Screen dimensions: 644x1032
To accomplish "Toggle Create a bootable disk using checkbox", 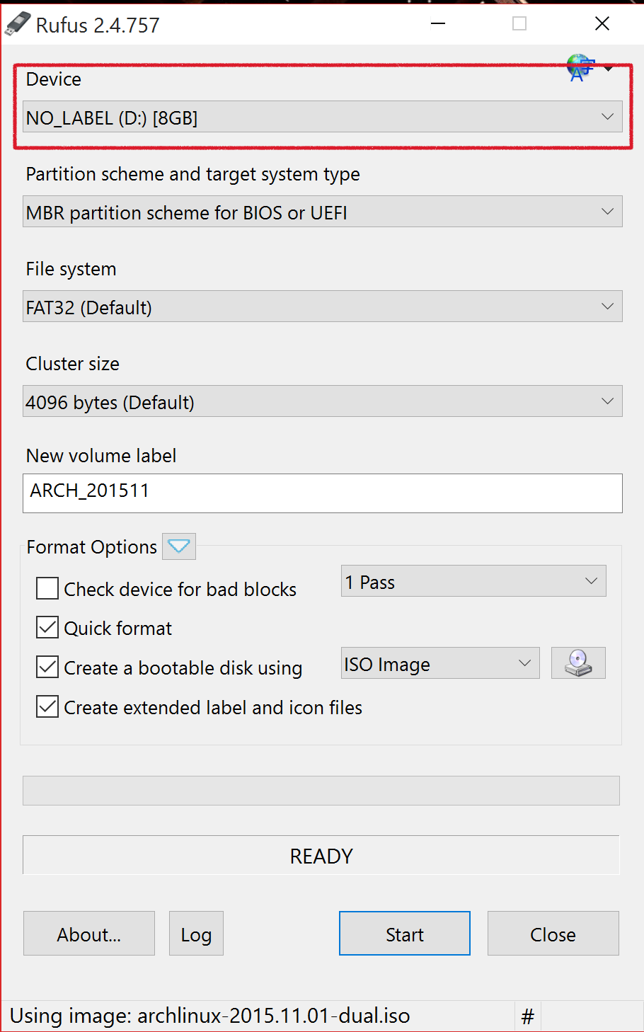I will (47, 667).
